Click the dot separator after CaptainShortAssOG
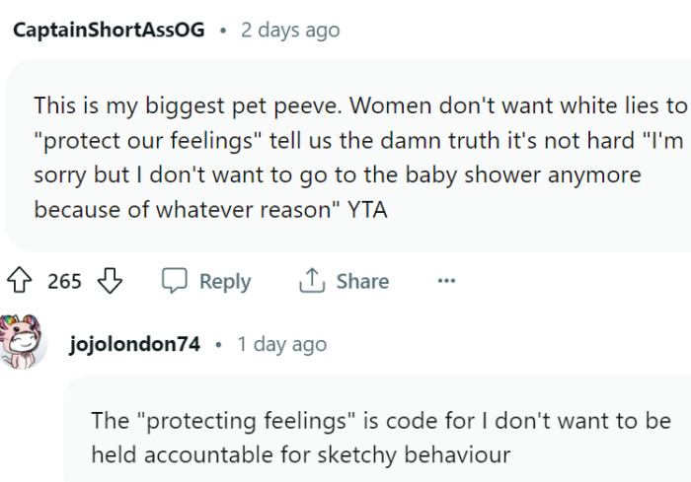 (224, 30)
